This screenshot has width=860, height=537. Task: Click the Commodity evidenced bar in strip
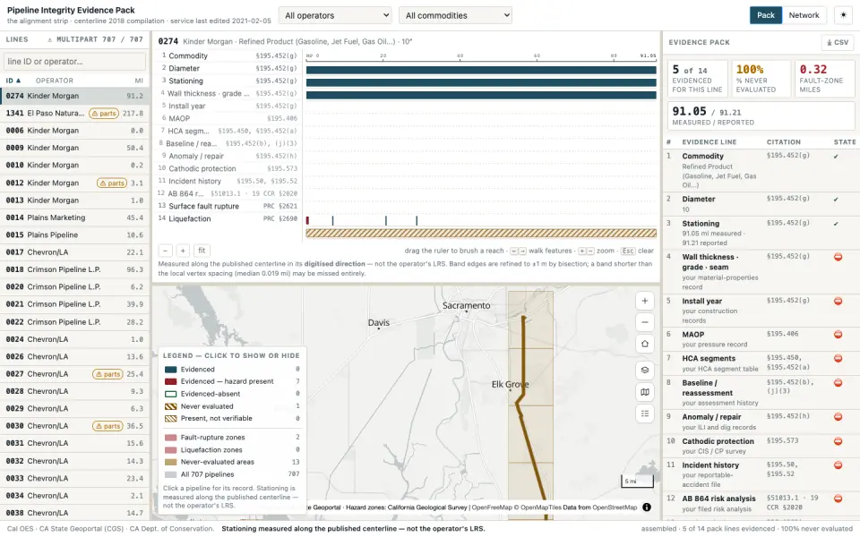481,70
